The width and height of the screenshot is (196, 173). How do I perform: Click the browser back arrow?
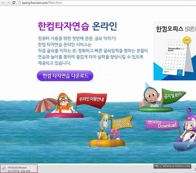tap(3, 3)
